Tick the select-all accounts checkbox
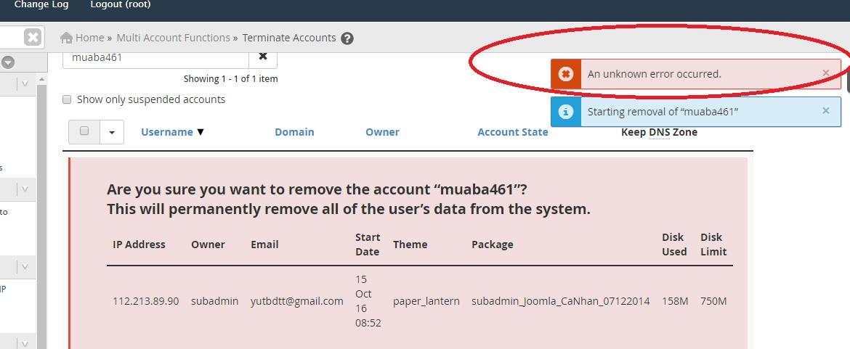Viewport: 850px width, 349px height. (84, 131)
